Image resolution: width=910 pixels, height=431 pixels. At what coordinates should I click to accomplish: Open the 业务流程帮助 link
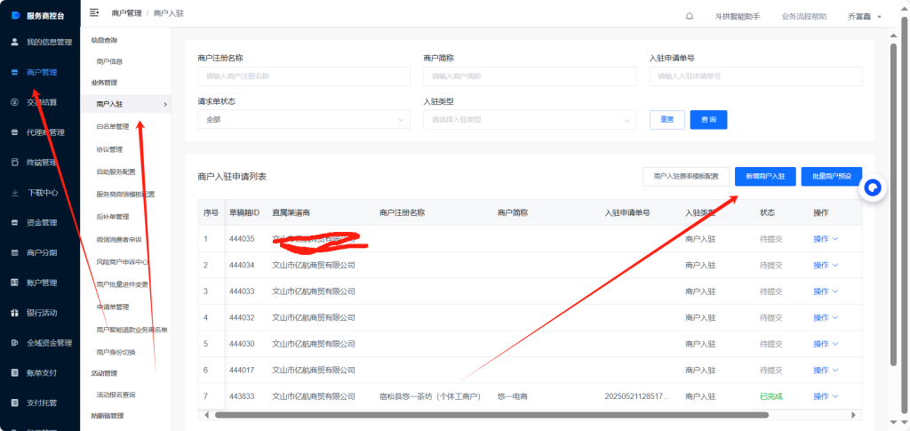(804, 16)
